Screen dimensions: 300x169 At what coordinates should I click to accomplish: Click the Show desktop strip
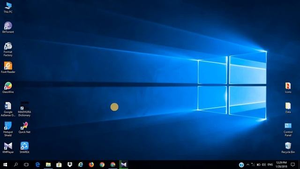[299, 165]
